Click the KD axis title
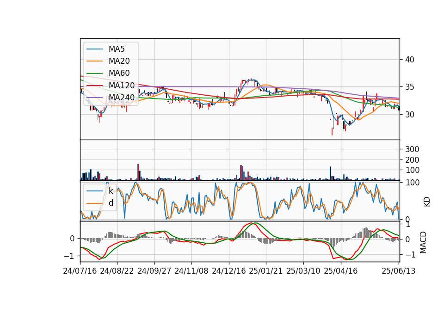Viewport: 444px width, 319px height. tap(427, 202)
